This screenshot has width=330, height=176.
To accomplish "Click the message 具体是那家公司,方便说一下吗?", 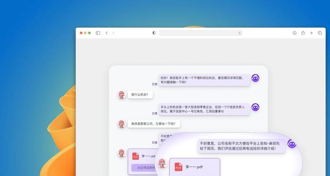I will (x=154, y=124).
